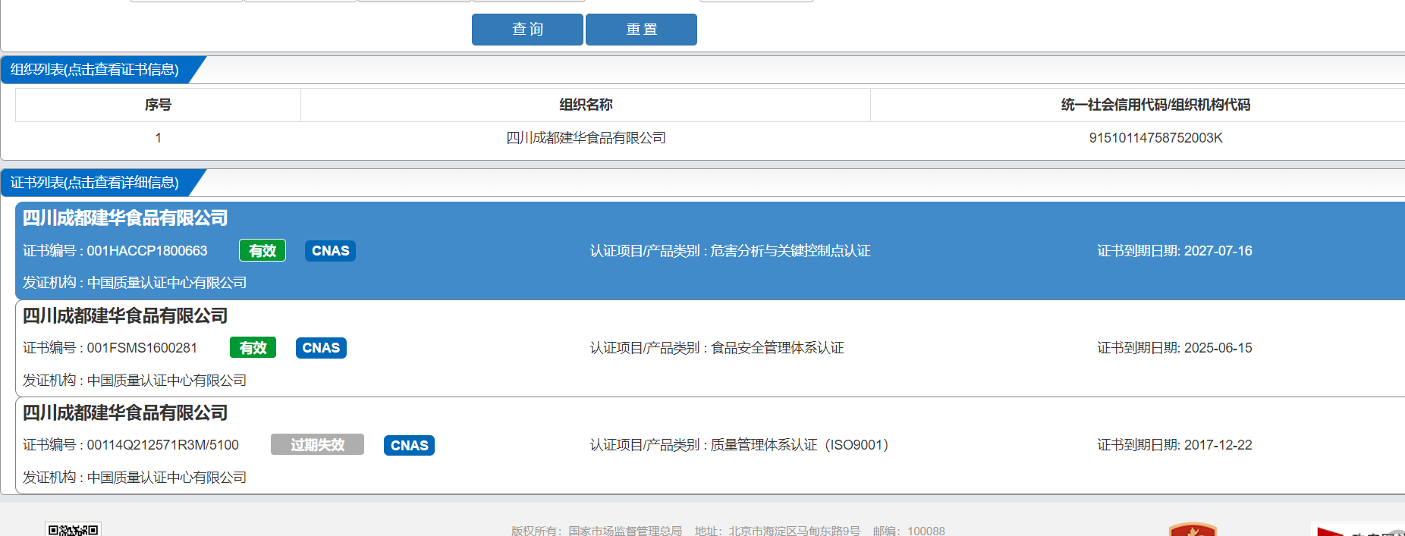Select the 统一社会信用代码/组织机构代码 column header
The image size is (1405, 536).
click(1155, 105)
